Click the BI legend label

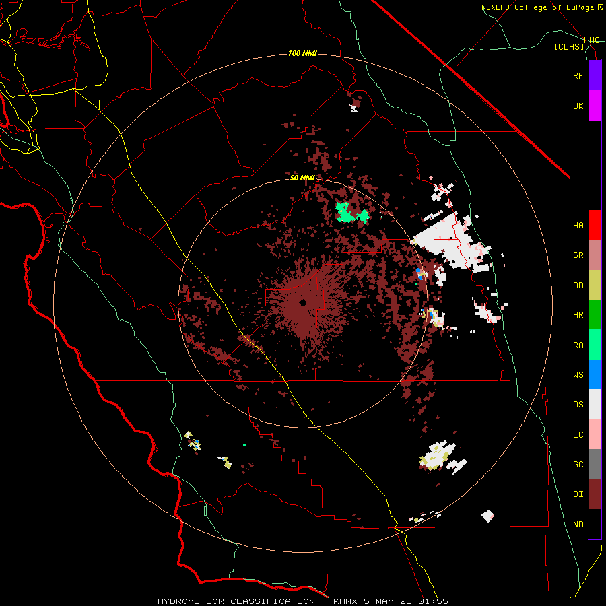click(578, 494)
